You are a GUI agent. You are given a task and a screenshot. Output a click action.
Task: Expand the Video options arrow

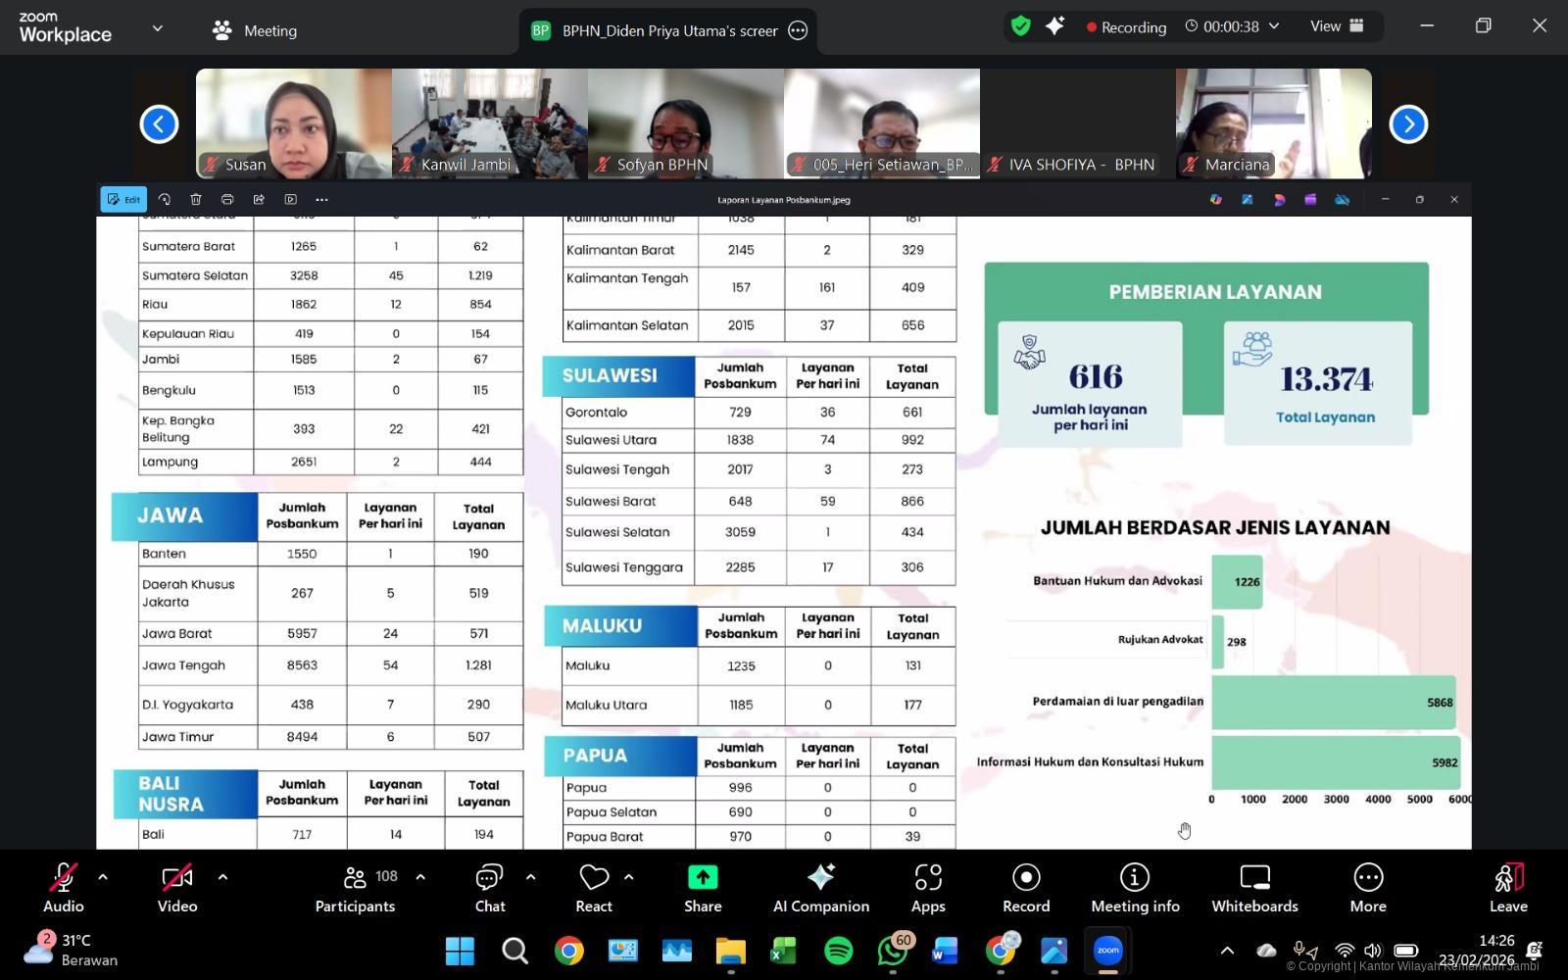(x=222, y=877)
